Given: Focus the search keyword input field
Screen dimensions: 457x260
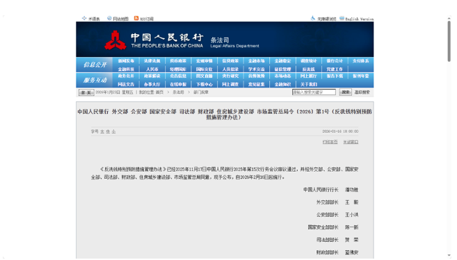Looking at the screenshot, I should [314, 92].
